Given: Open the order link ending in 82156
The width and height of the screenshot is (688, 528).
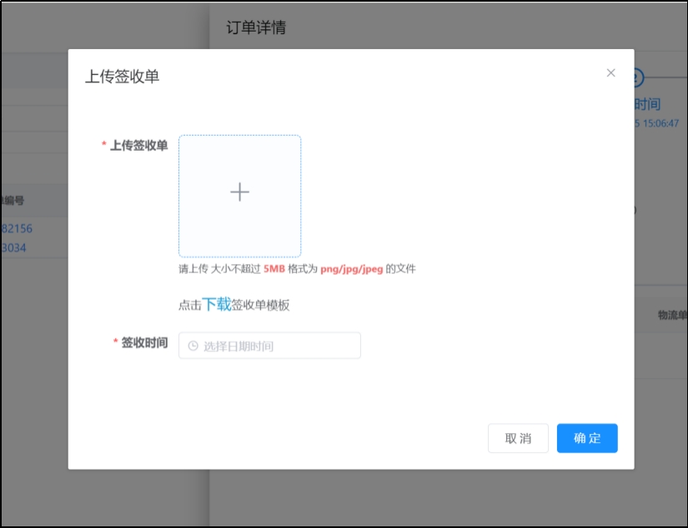Looking at the screenshot, I should [x=17, y=228].
